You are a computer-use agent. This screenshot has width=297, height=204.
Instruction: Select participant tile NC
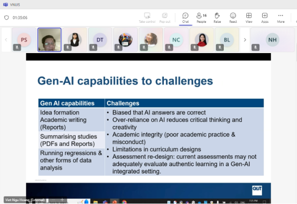click(x=176, y=39)
